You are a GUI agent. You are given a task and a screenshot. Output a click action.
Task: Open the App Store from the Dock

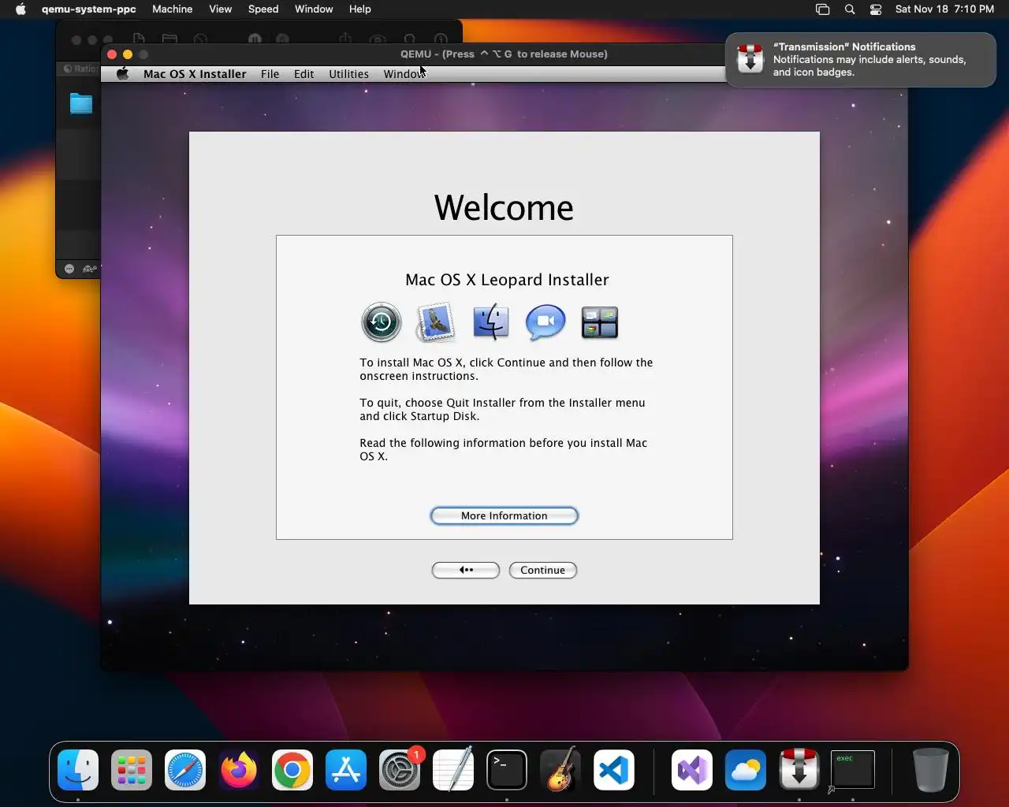346,770
